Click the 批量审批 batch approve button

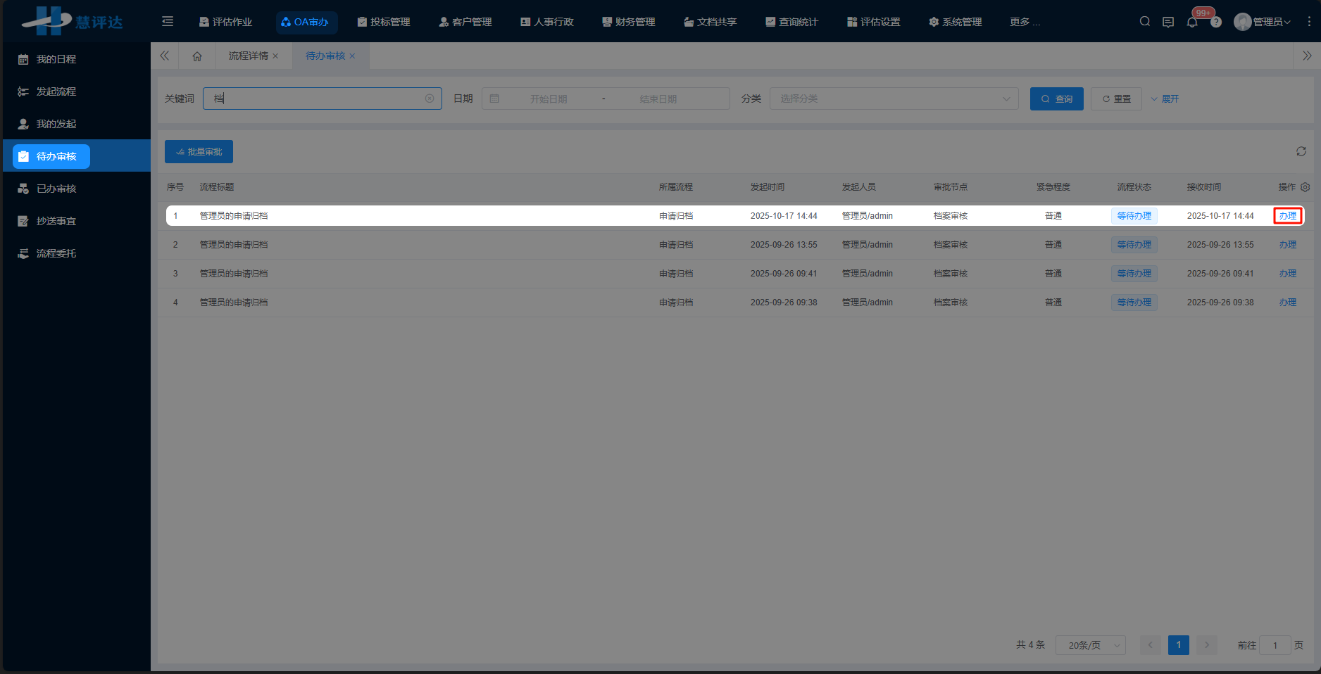pos(199,152)
